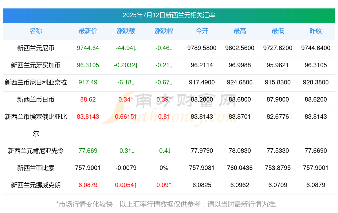This screenshot has width=338, height=213.
Task: Click the previous close 77.6690
Action: click(316, 151)
